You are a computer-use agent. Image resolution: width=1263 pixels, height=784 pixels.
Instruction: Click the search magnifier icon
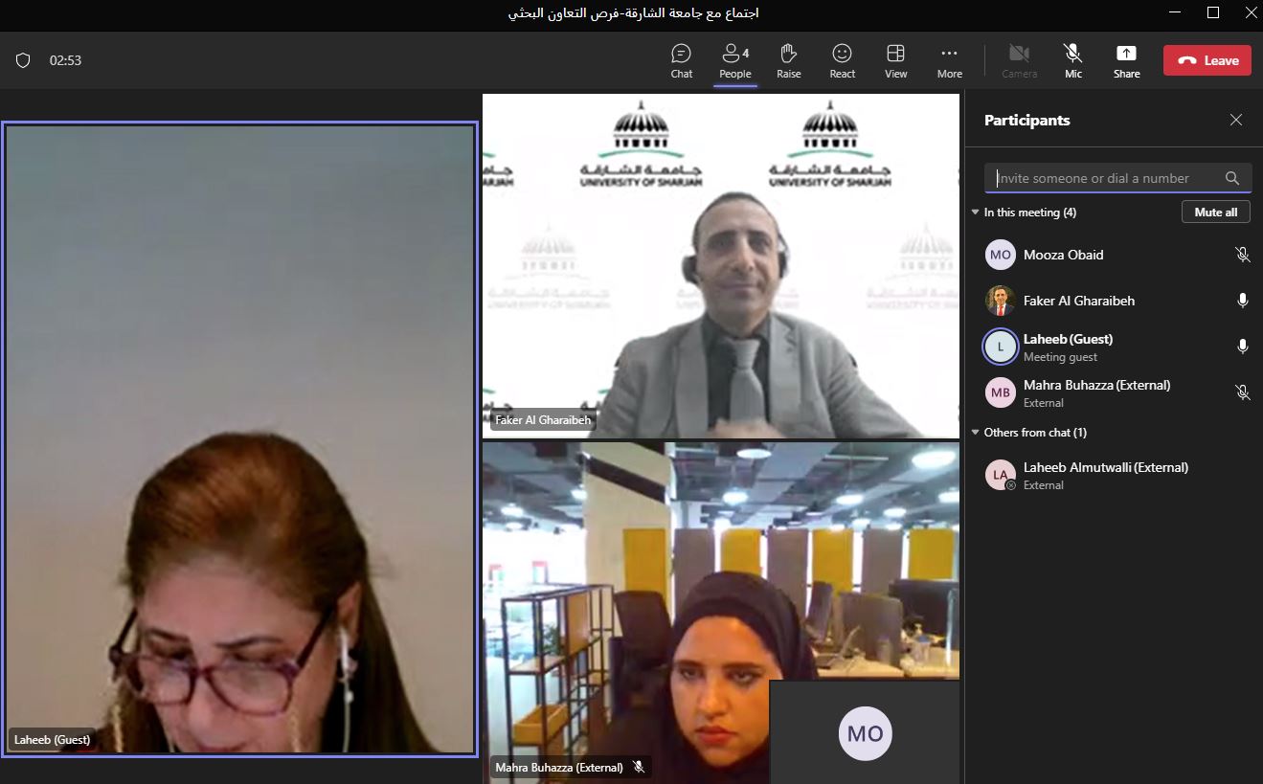(1231, 178)
